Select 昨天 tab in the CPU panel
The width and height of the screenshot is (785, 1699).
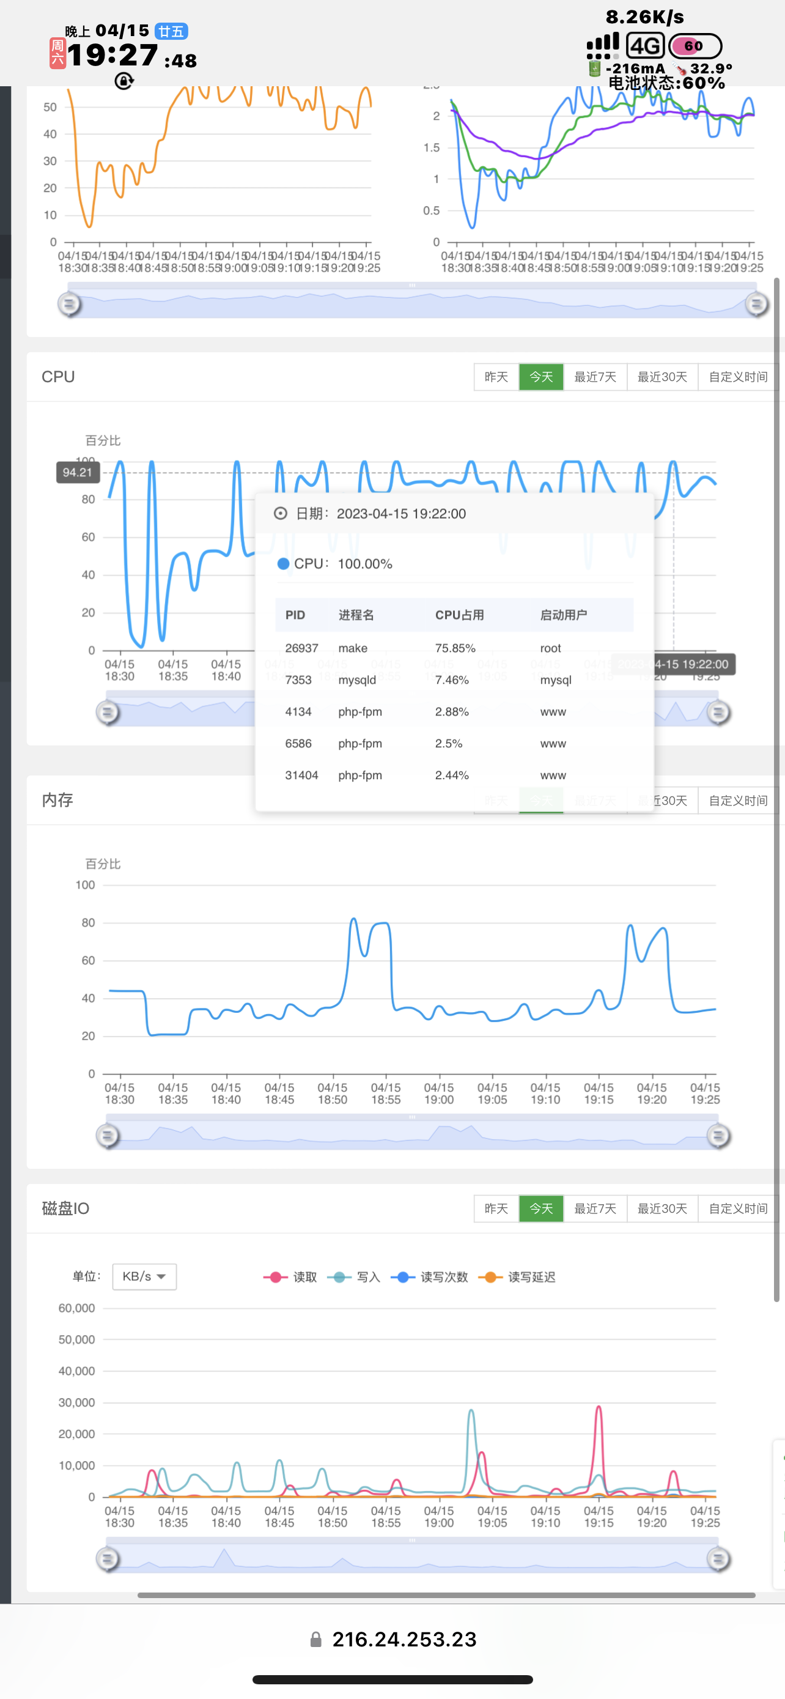point(496,377)
